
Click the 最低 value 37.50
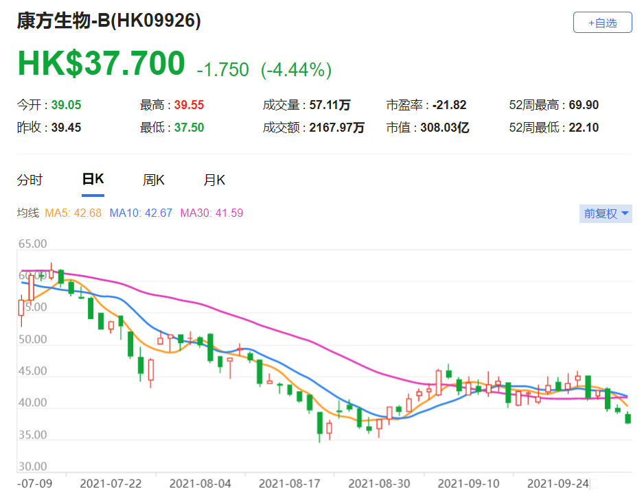coord(189,127)
